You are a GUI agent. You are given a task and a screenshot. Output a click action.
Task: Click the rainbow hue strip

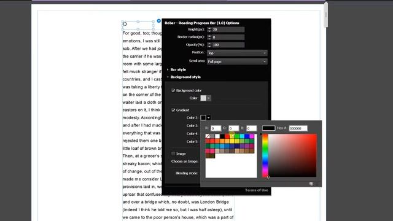pyautogui.click(x=265, y=155)
